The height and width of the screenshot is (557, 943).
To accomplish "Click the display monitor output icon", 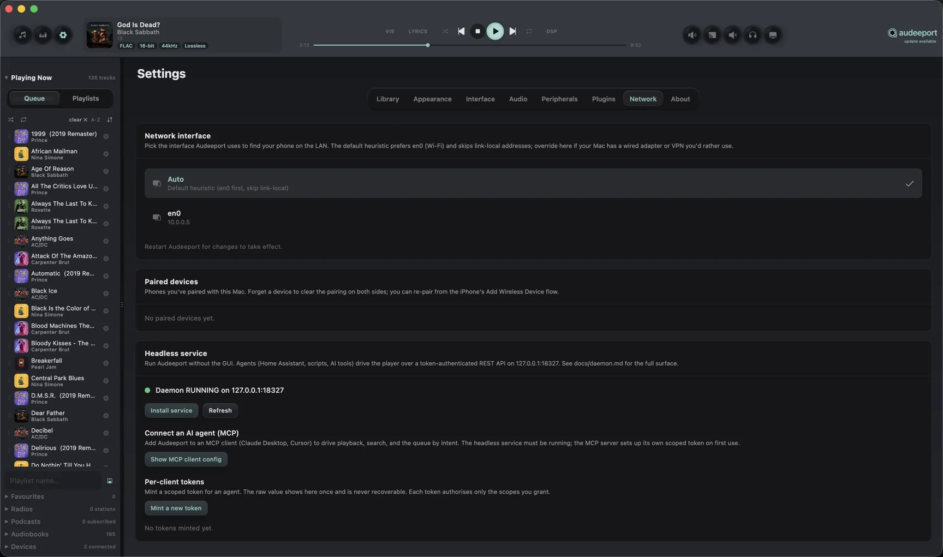I will point(773,35).
